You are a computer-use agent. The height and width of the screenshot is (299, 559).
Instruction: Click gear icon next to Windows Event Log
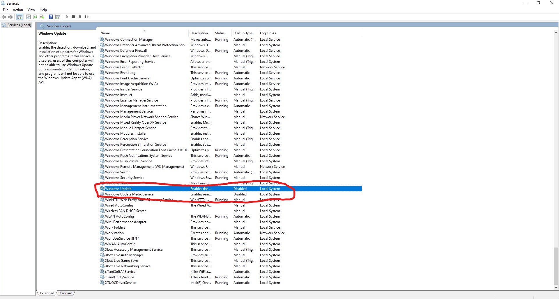[x=102, y=72]
